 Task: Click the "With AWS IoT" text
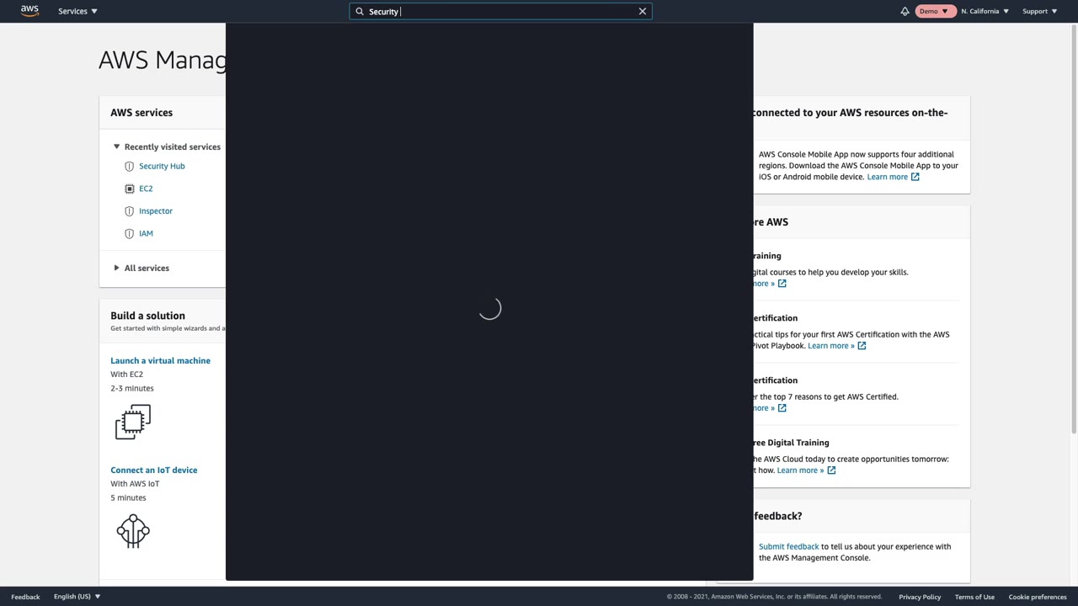click(x=135, y=484)
